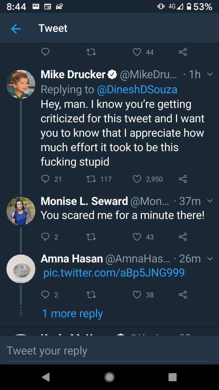Like Mike Drucker's tweet with 2,950 likes
This screenshot has height=390, width=219.
[137, 179]
